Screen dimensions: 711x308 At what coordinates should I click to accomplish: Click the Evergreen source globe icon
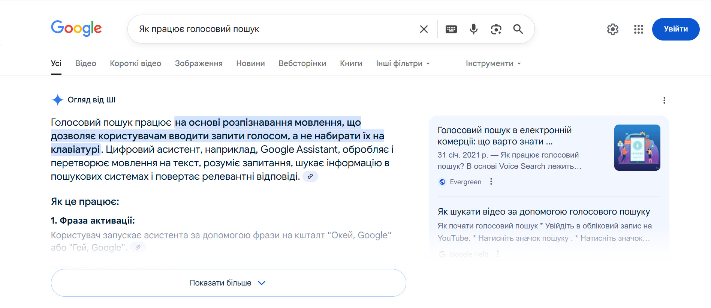[442, 182]
